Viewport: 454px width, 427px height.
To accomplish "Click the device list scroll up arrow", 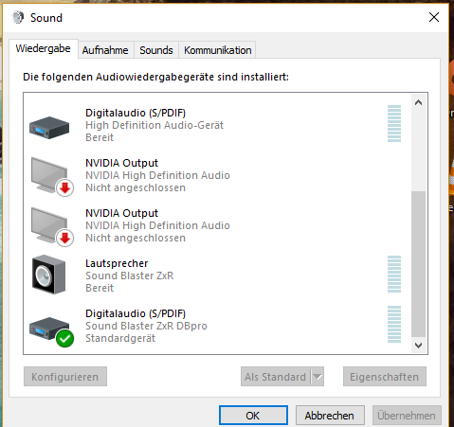I will click(x=419, y=102).
